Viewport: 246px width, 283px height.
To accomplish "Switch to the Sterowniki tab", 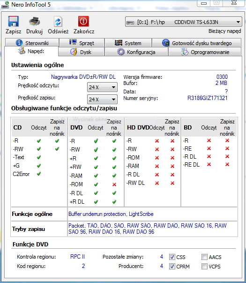I will pyautogui.click(x=32, y=43).
